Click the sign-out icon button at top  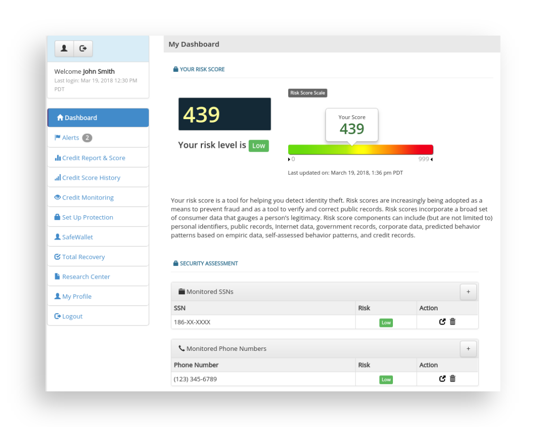point(83,49)
